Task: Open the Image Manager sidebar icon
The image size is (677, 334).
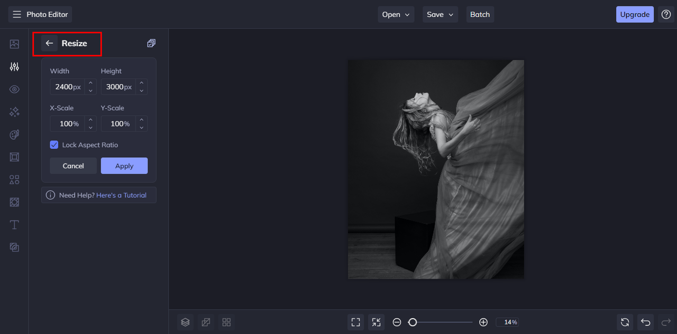Action: [x=14, y=44]
